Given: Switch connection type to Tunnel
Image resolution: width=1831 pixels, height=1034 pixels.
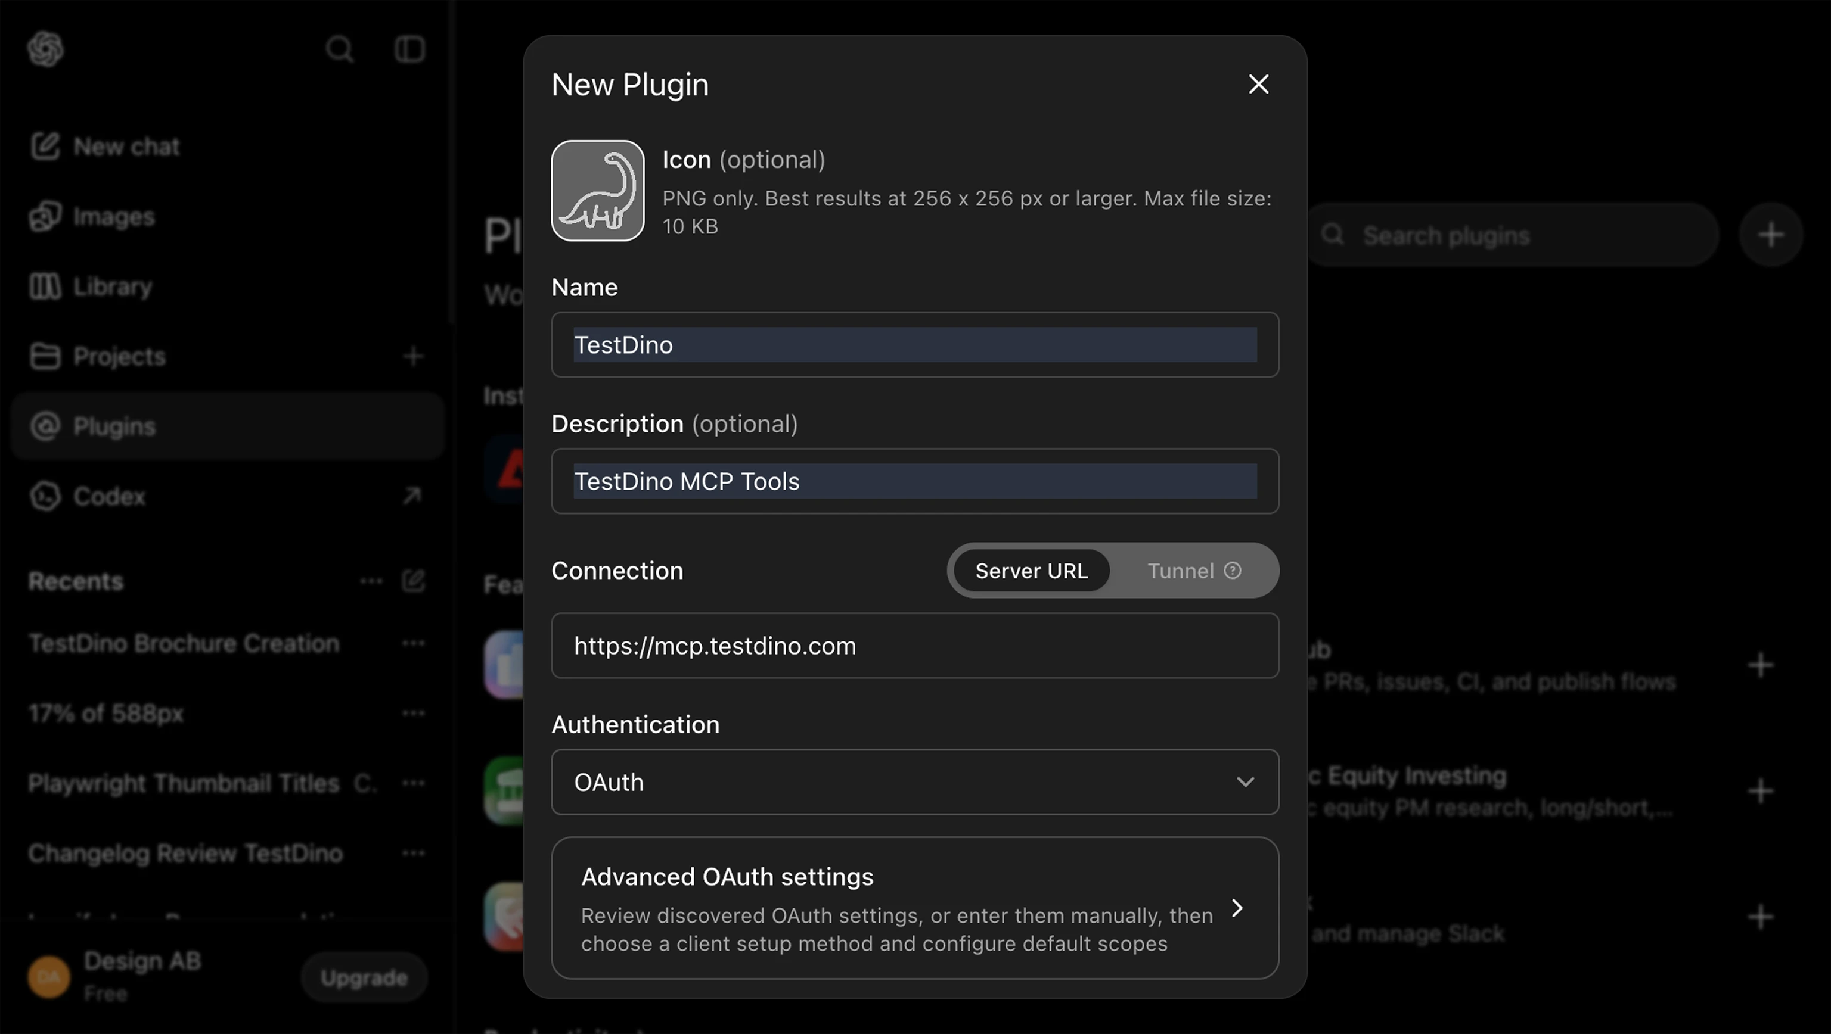Looking at the screenshot, I should pos(1193,570).
